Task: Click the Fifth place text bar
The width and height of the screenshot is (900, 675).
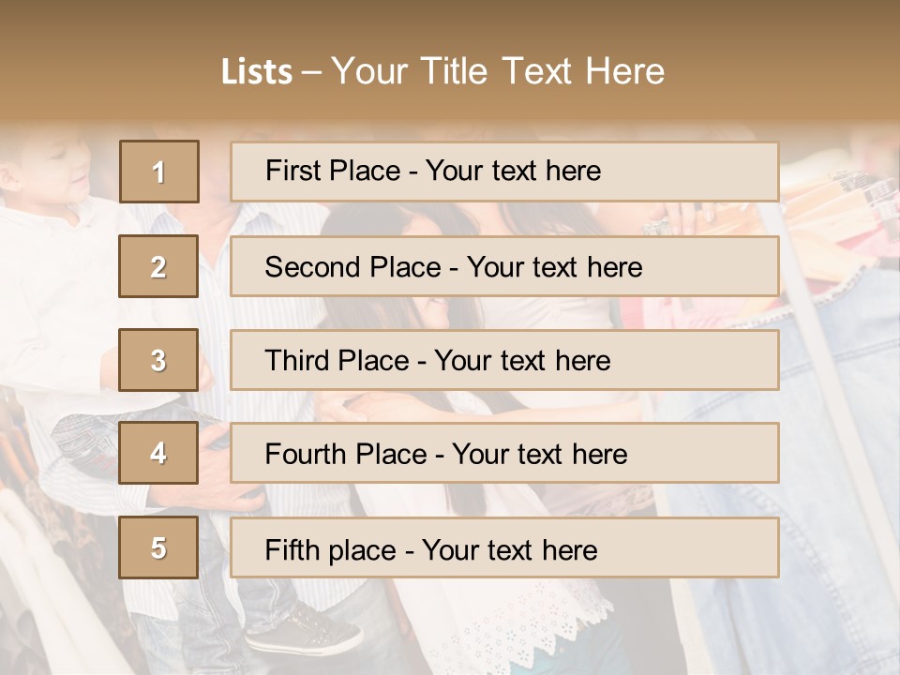Action: [x=504, y=547]
